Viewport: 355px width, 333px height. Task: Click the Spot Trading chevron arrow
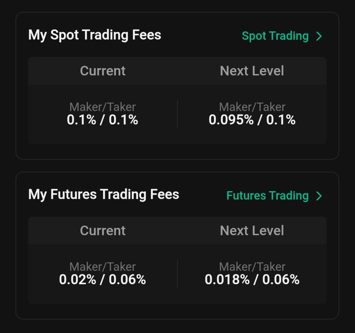pos(319,36)
